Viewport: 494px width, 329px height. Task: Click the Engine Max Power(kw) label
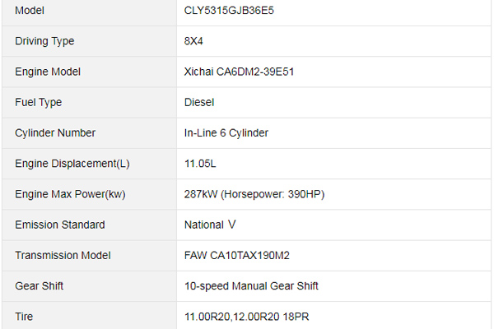(x=70, y=194)
